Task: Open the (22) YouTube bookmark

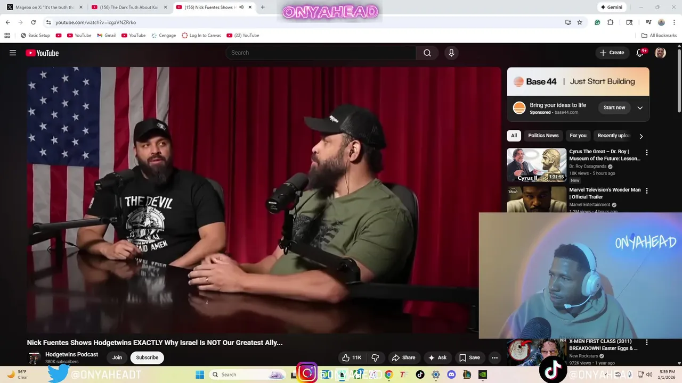Action: pos(242,35)
